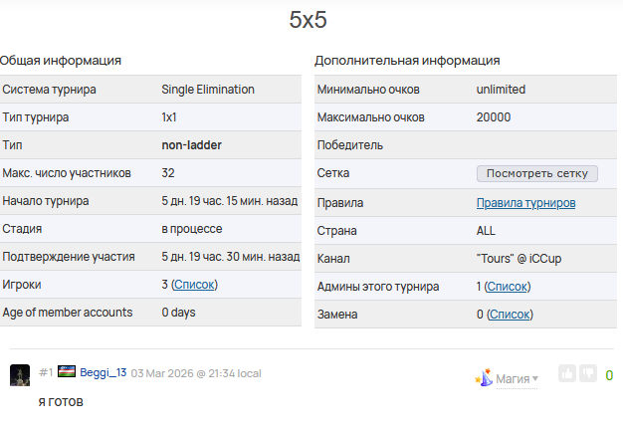Click the Общая информация section heading

tap(61, 61)
